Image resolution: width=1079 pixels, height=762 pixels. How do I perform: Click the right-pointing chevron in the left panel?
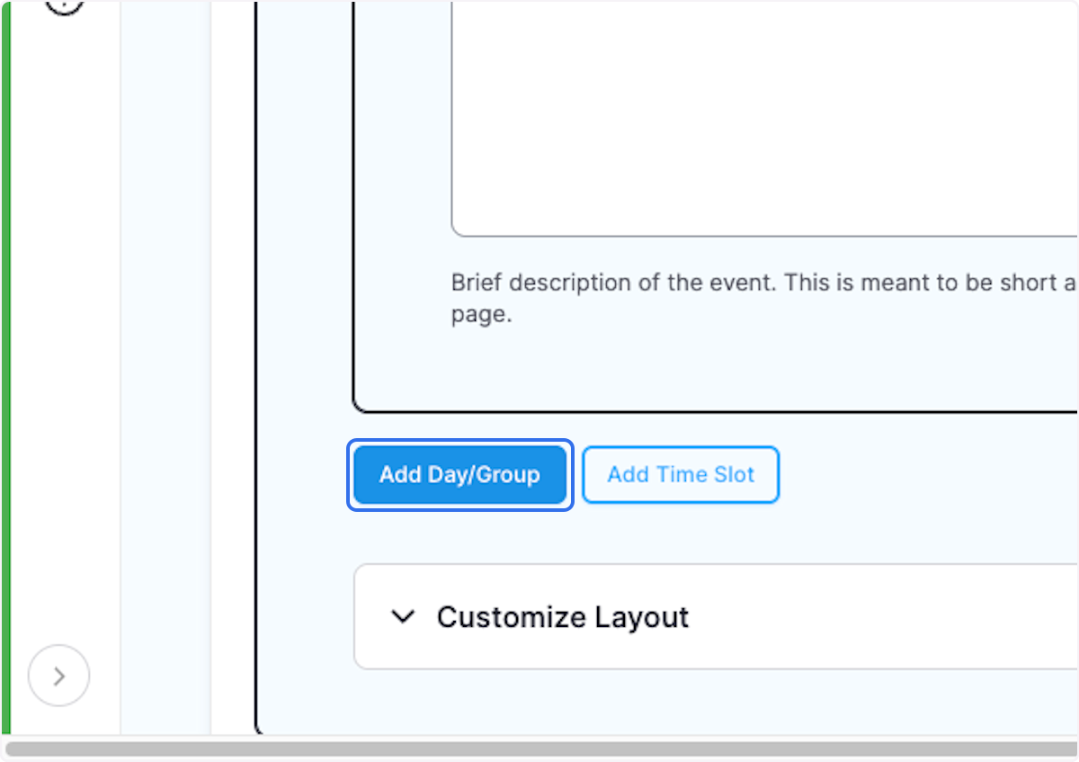(58, 676)
